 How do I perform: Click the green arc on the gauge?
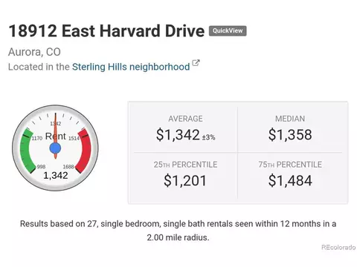click(x=26, y=151)
